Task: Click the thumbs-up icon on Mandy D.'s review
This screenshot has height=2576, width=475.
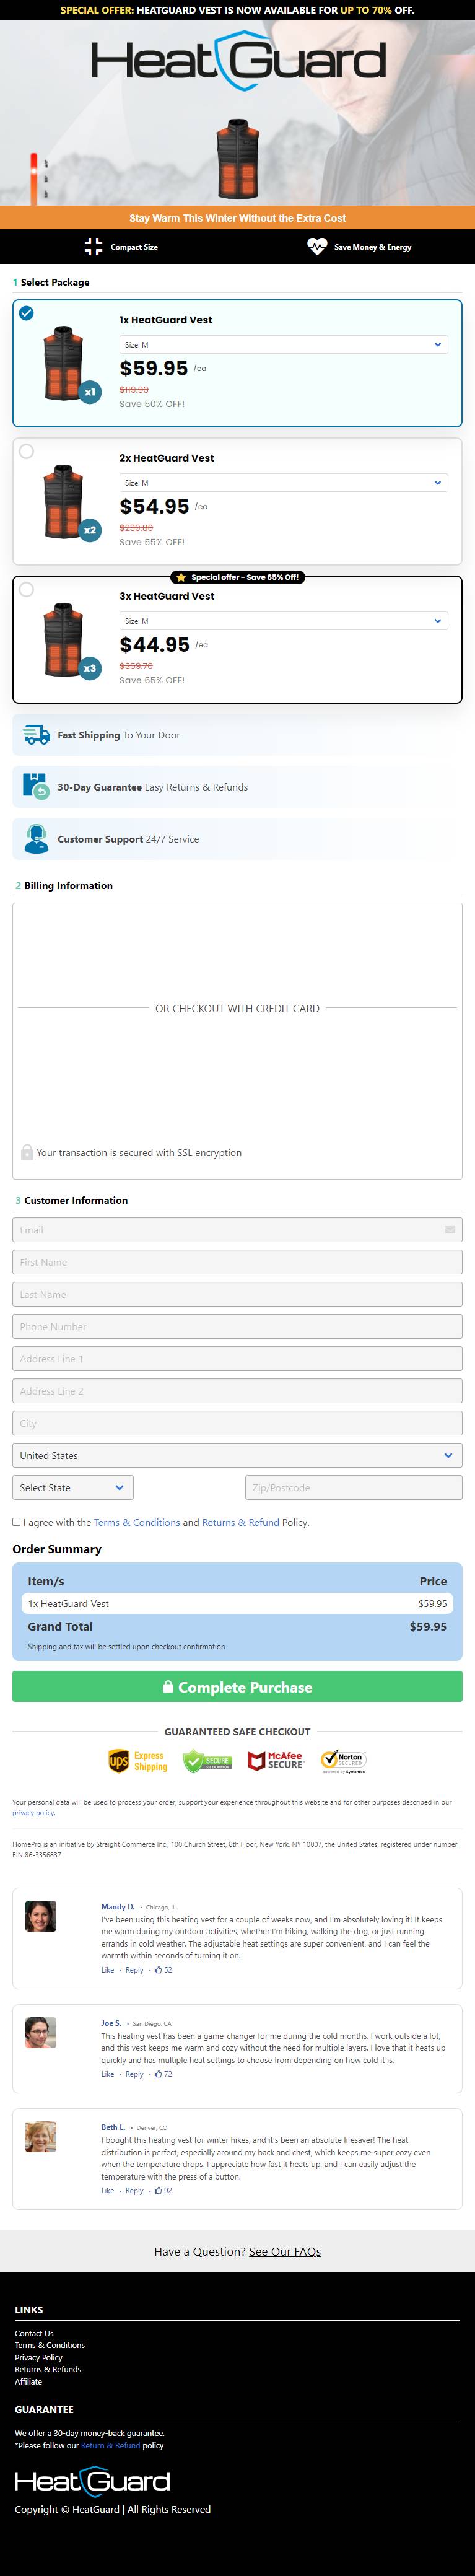Action: point(158,1970)
